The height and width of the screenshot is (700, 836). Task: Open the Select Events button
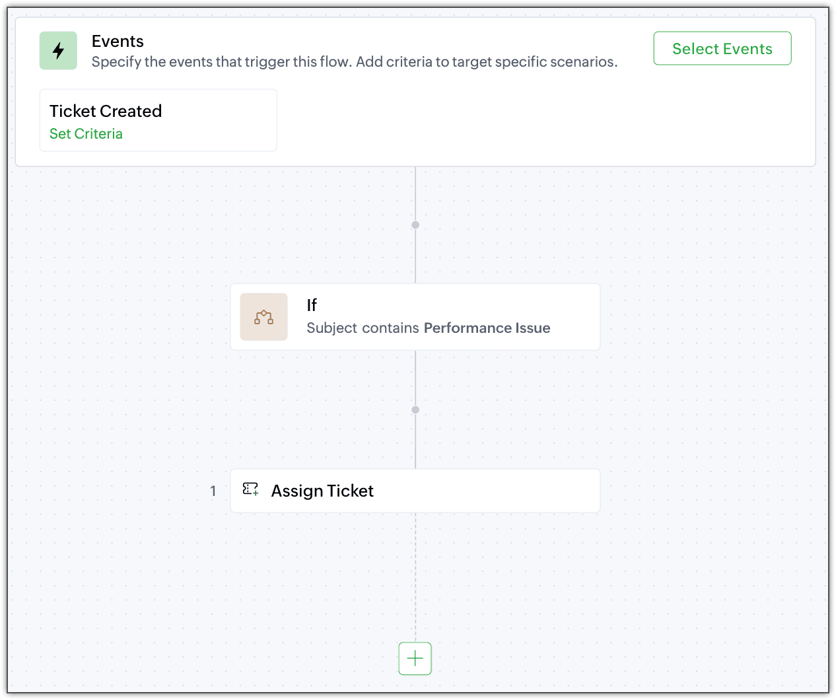tap(722, 48)
